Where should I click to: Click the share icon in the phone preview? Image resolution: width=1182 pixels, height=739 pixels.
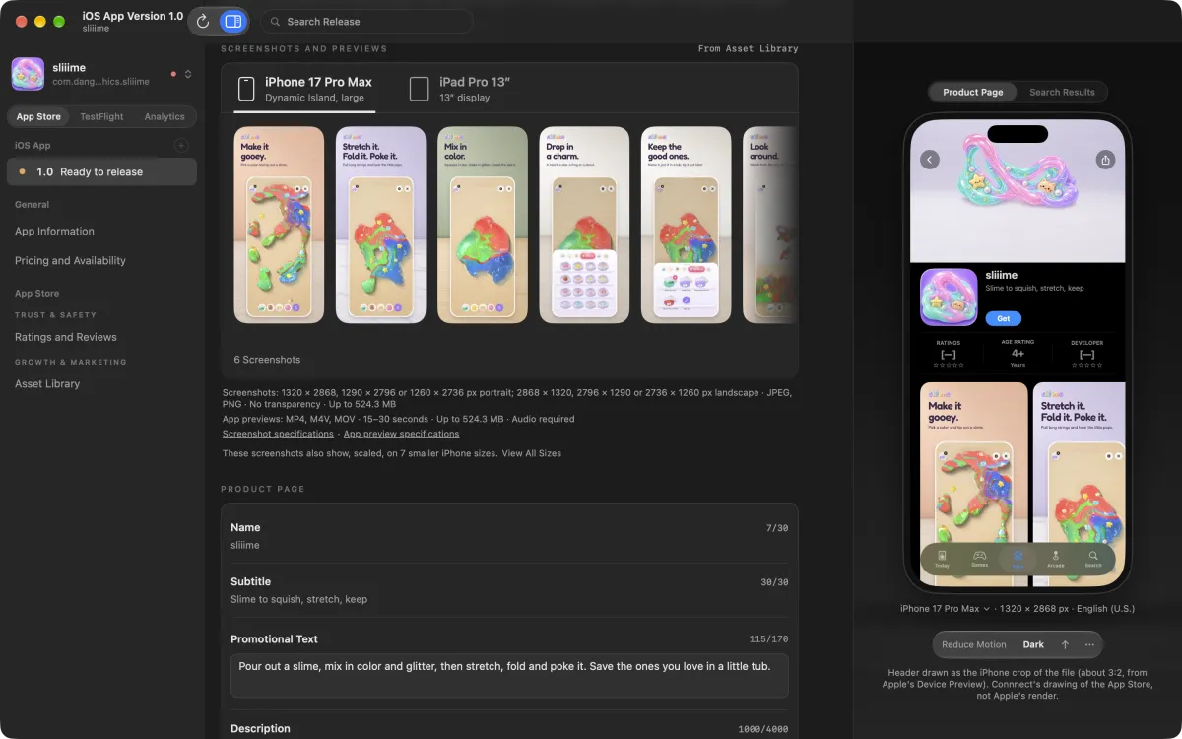click(1105, 160)
